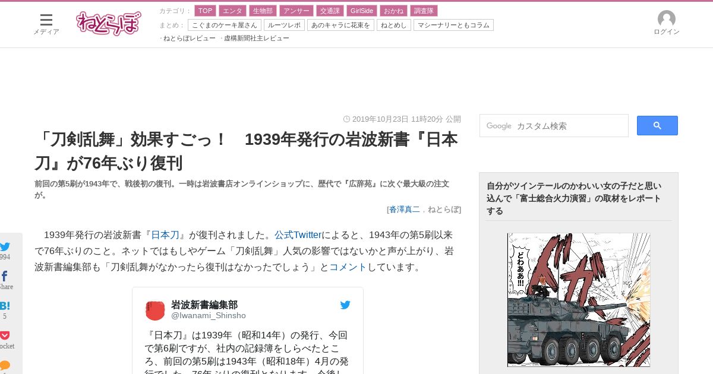Open the あのキャラに花束を series link
The height and width of the screenshot is (374, 713).
click(340, 25)
